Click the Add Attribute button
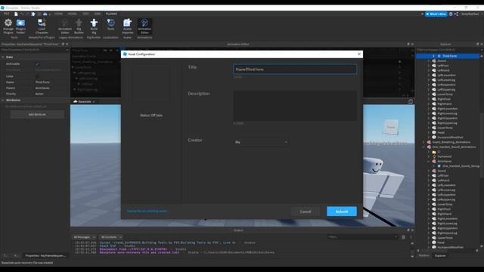 (37, 114)
